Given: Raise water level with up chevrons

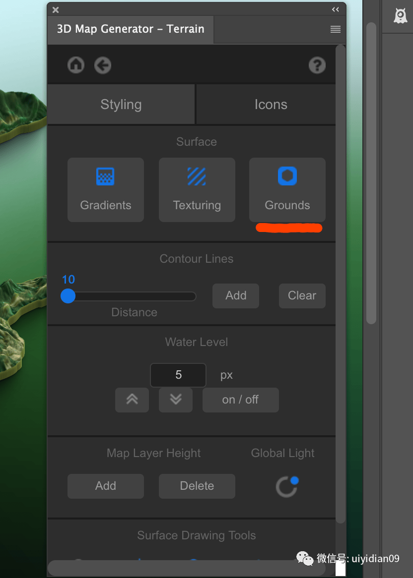Looking at the screenshot, I should (132, 400).
